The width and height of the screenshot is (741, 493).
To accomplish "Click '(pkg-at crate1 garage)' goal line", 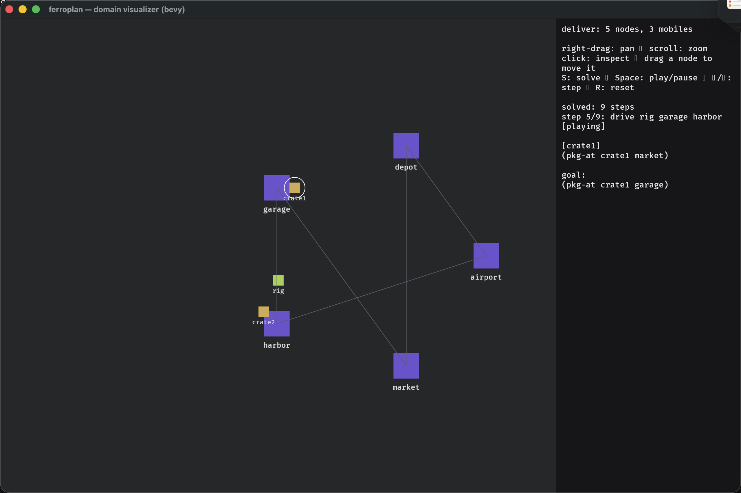I will 615,185.
